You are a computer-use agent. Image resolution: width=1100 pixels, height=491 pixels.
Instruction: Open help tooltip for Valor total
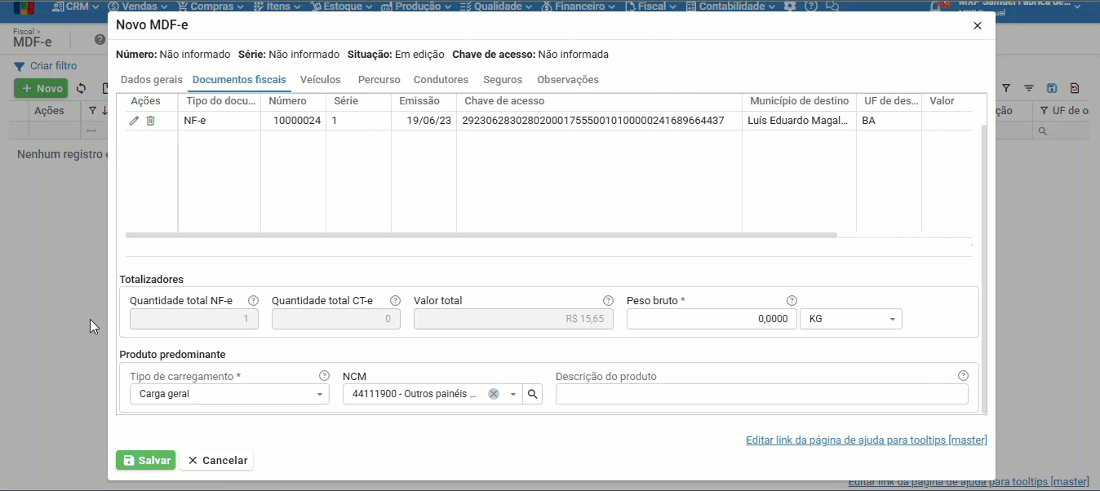(608, 300)
